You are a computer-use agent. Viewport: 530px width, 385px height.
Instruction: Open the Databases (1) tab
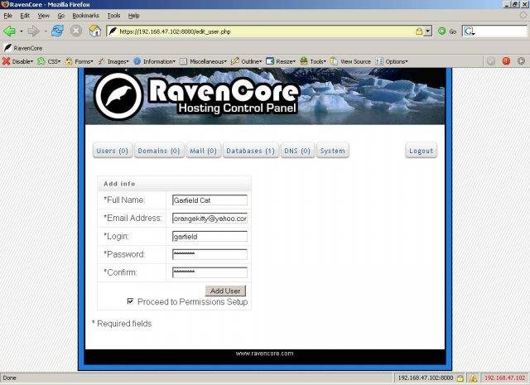251,151
